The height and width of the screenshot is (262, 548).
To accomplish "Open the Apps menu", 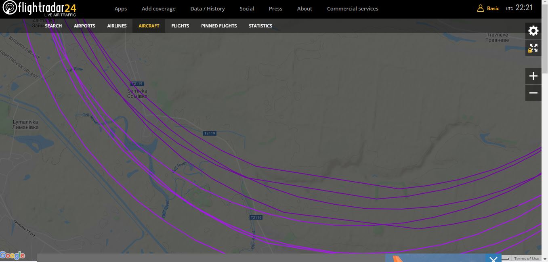I will coord(120,8).
